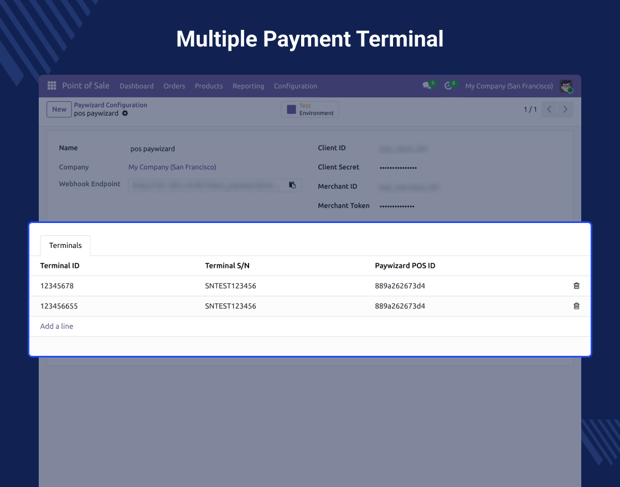This screenshot has height=487, width=620.
Task: Click Add a line link
Action: tap(56, 326)
